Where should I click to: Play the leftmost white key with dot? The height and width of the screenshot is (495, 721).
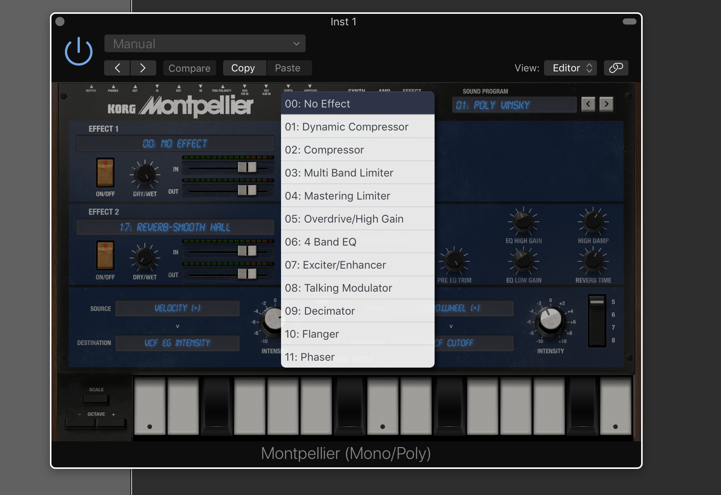150,405
